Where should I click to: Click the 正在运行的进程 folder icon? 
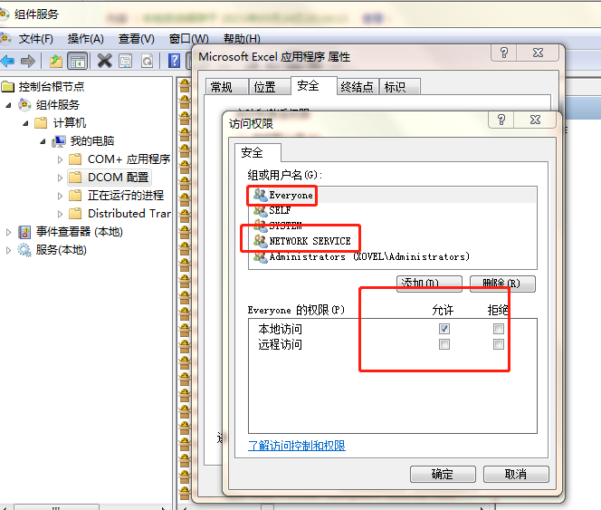tap(75, 196)
